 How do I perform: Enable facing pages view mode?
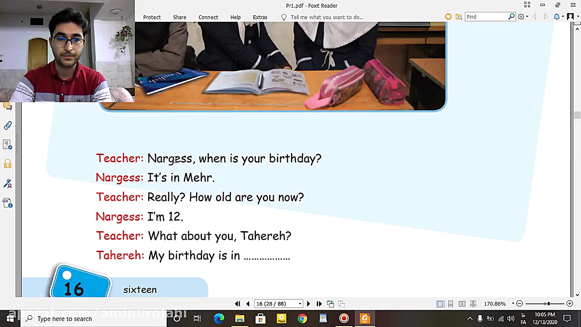(462, 304)
